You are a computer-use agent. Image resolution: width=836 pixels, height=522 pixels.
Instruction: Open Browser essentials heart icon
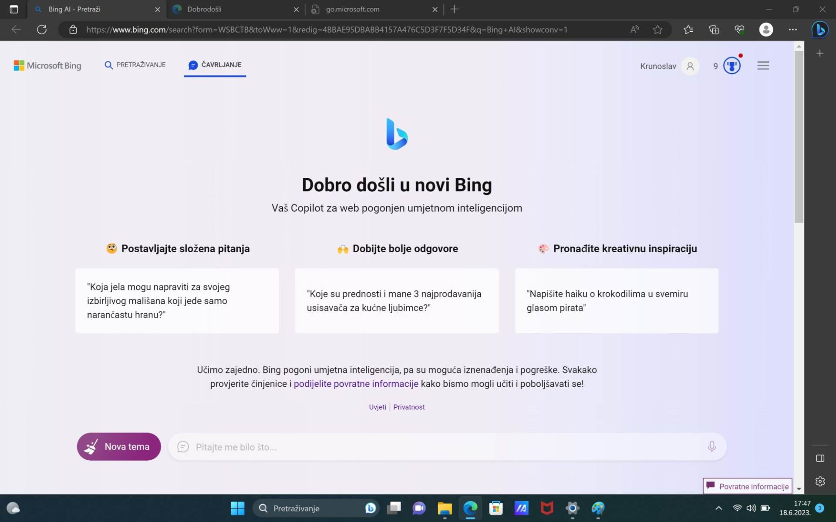tap(739, 30)
